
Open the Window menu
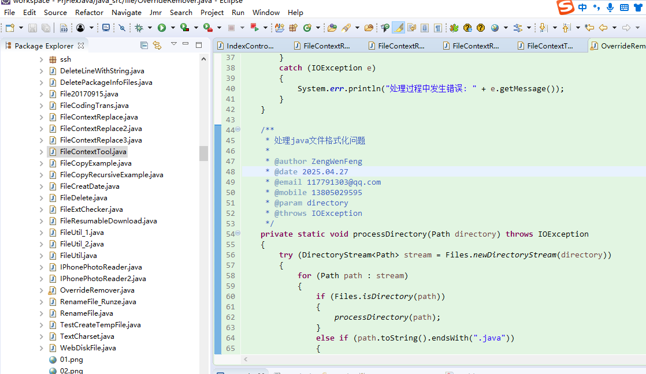(266, 12)
